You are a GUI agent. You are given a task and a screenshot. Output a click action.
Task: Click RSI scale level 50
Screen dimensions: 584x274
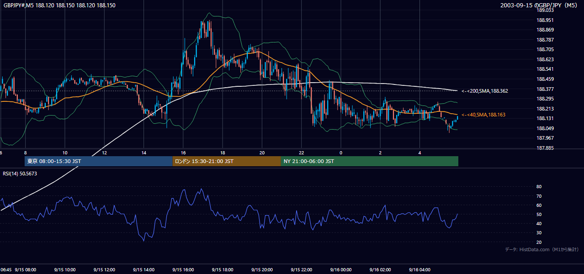click(539, 214)
